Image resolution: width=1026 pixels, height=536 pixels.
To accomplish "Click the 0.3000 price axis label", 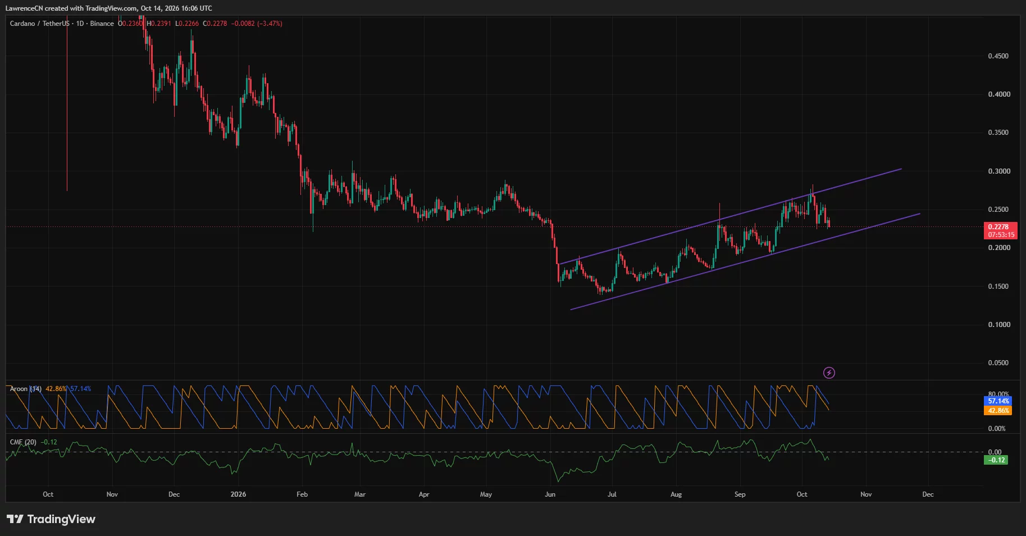I will (x=998, y=171).
